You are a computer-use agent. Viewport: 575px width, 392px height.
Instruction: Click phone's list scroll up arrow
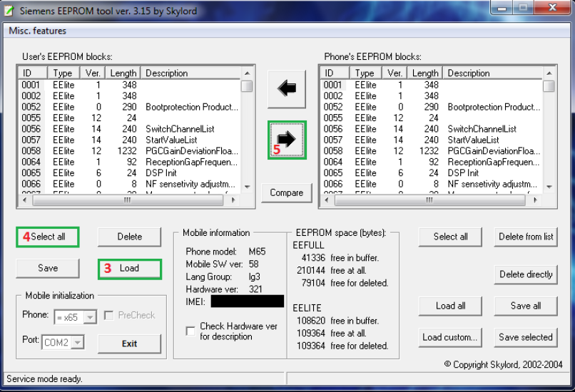pos(549,73)
